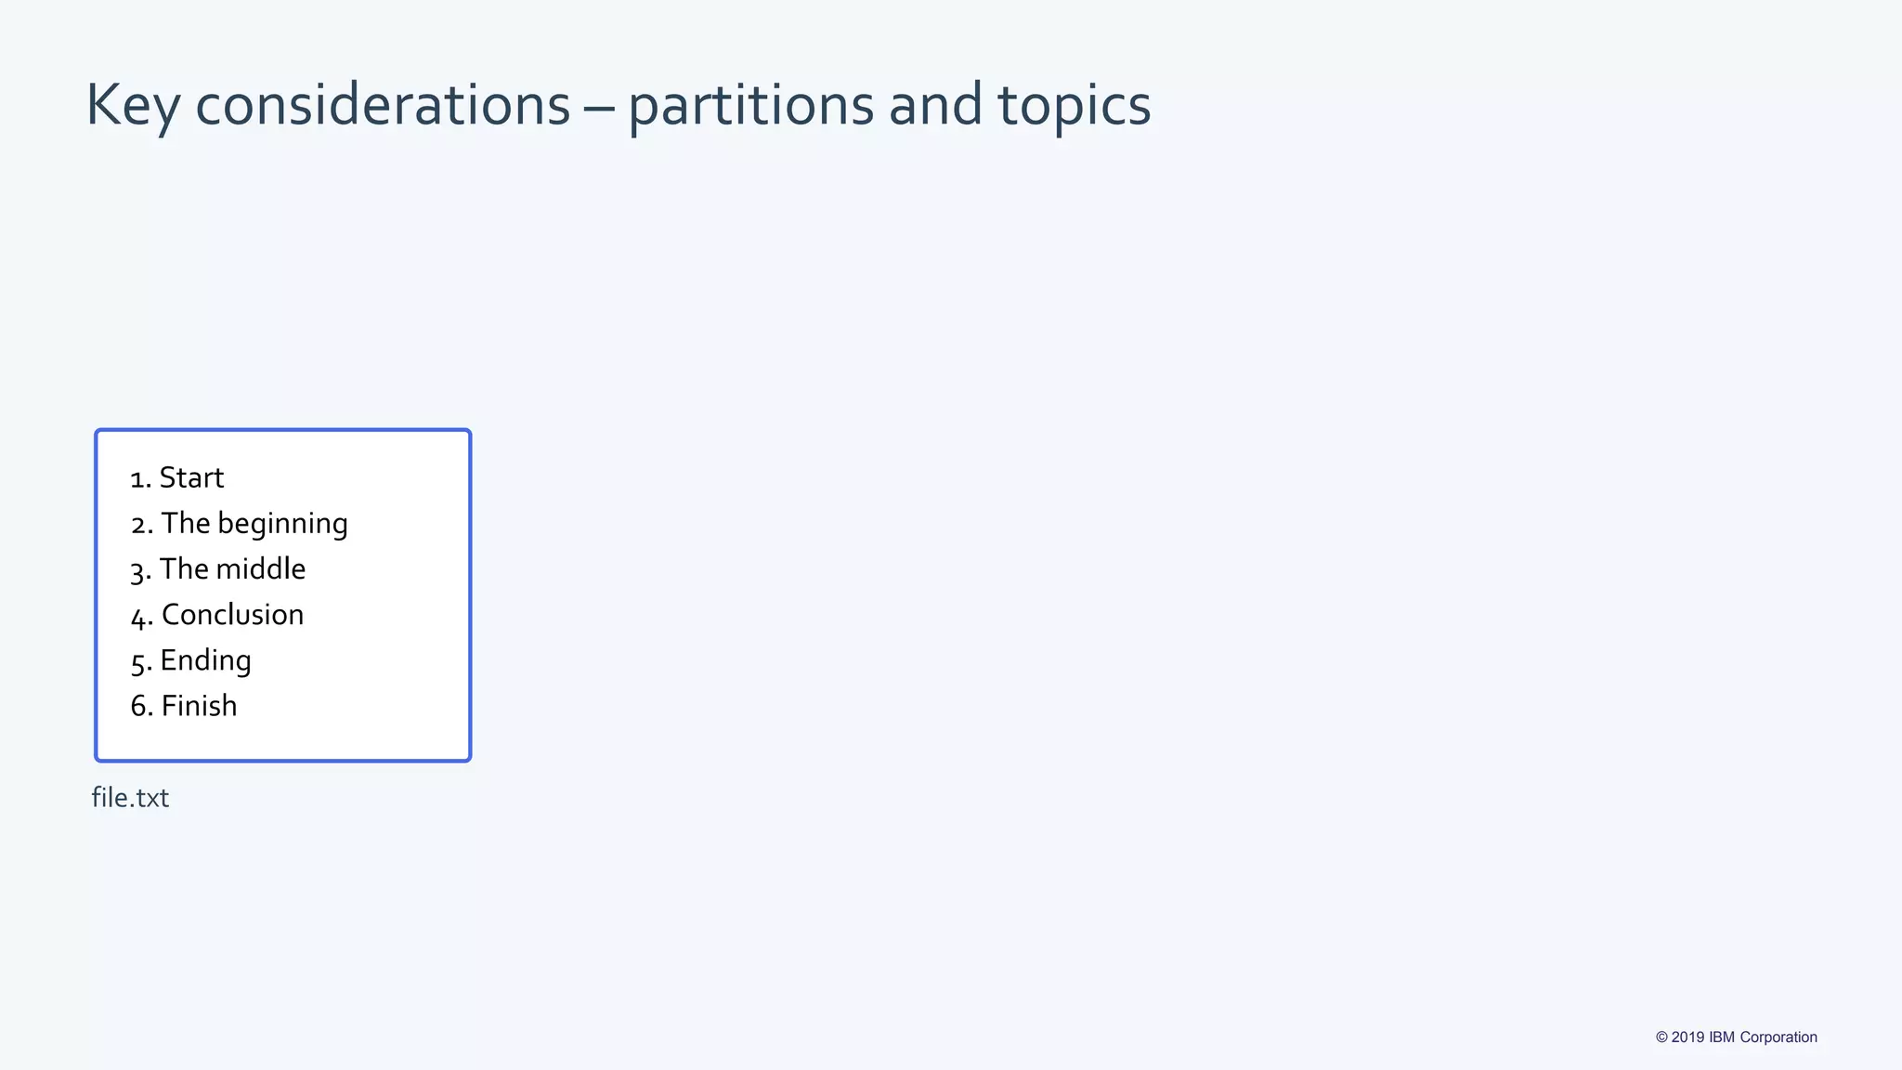Click the word "Key" in the slide title
The image size is (1902, 1070).
tap(133, 106)
